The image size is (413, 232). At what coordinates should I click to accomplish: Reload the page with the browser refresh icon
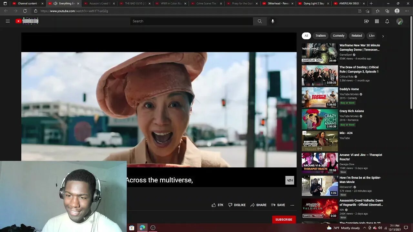[25, 11]
